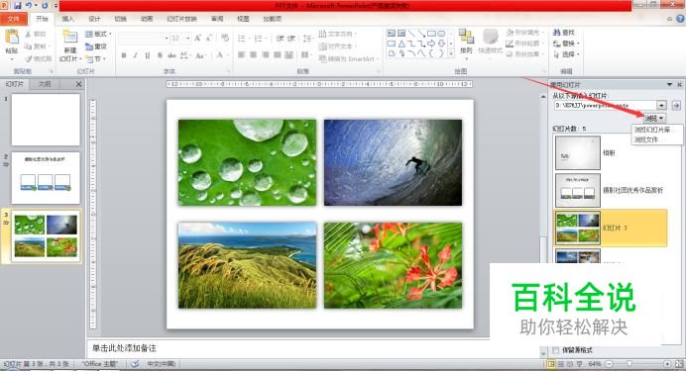This screenshot has height=371, width=686.
Task: Open font color dropdown arrow
Action: [227, 55]
